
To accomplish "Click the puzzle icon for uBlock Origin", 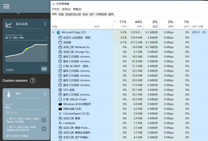I will pyautogui.click(x=60, y=100).
